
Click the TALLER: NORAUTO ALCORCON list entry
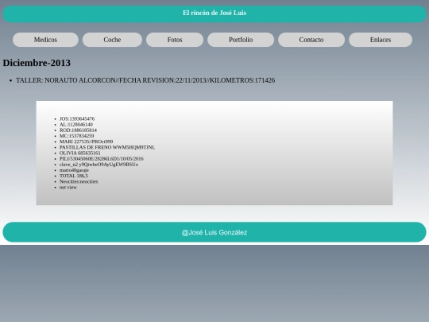145,80
